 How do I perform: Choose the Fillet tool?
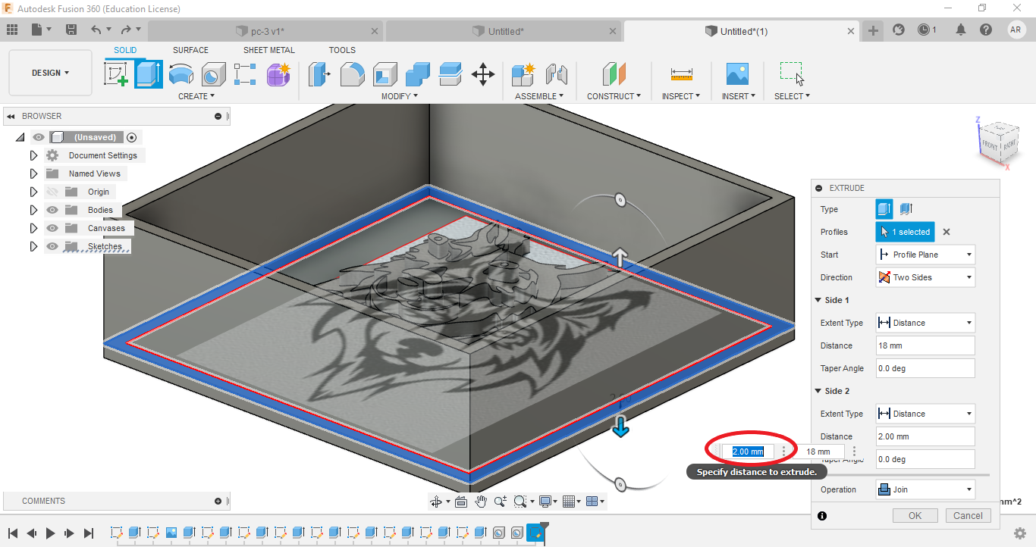pos(352,74)
